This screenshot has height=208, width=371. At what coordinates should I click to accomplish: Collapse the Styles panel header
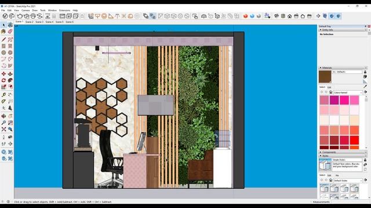pyautogui.click(x=343, y=155)
